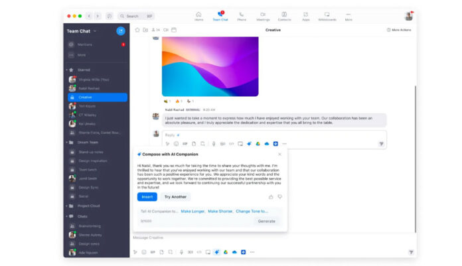The width and height of the screenshot is (462, 266).
Task: Open the Whiteboards tab icon
Action: click(327, 15)
